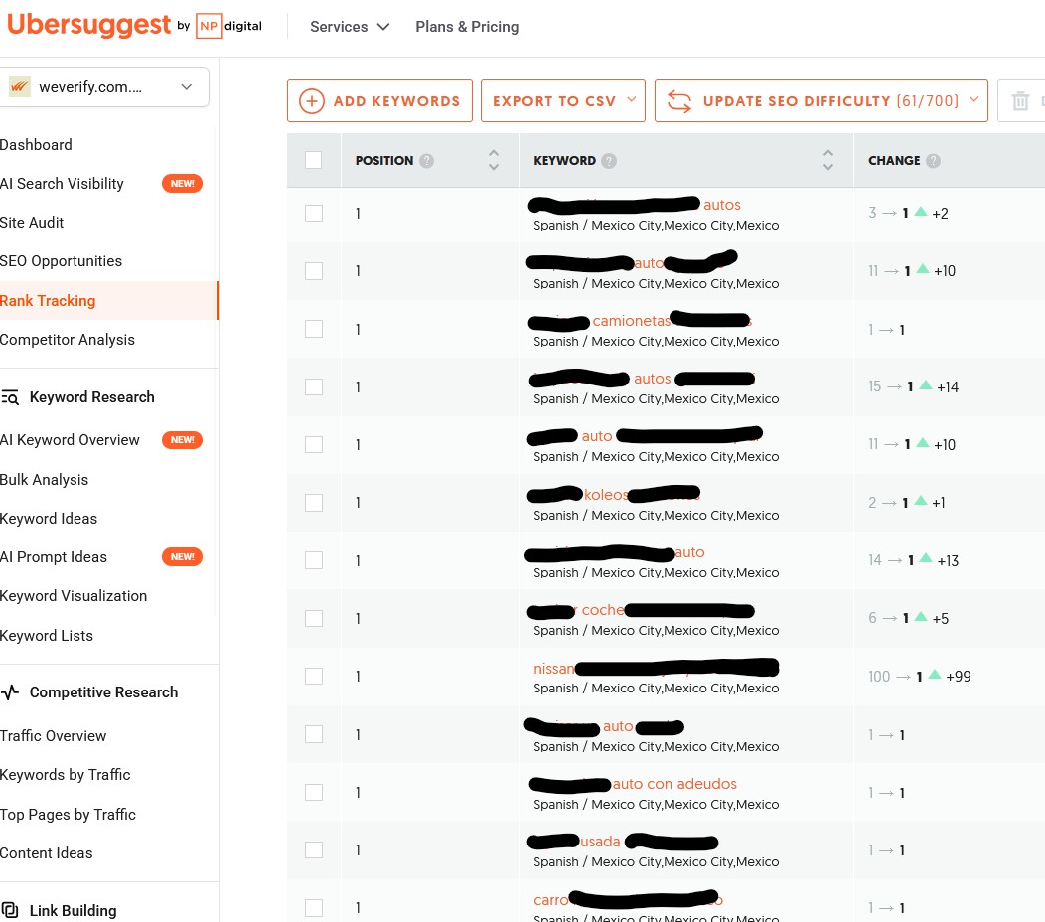Open the Position column help tooltip icon

pyautogui.click(x=427, y=160)
